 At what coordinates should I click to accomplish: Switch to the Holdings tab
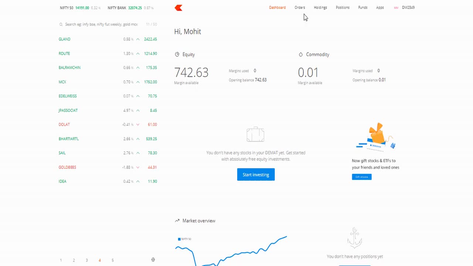(x=320, y=7)
